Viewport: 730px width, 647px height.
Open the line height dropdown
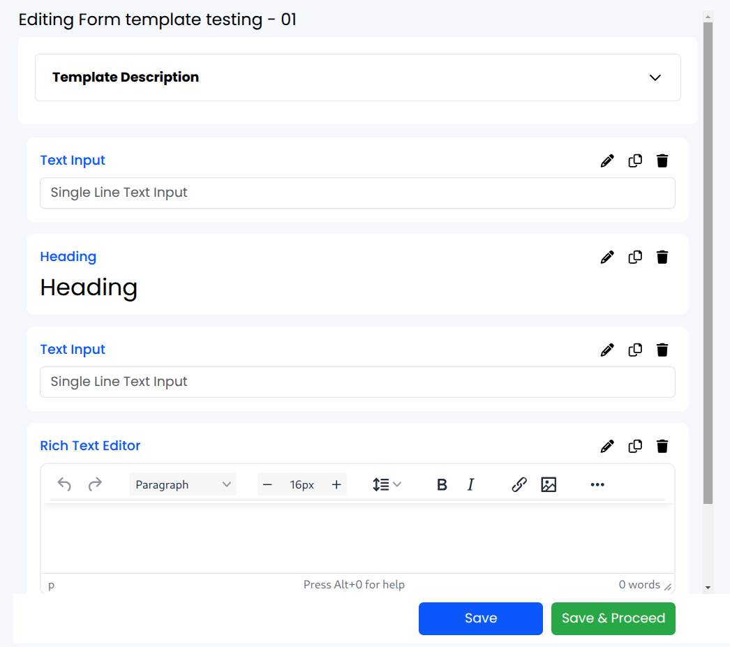point(387,484)
